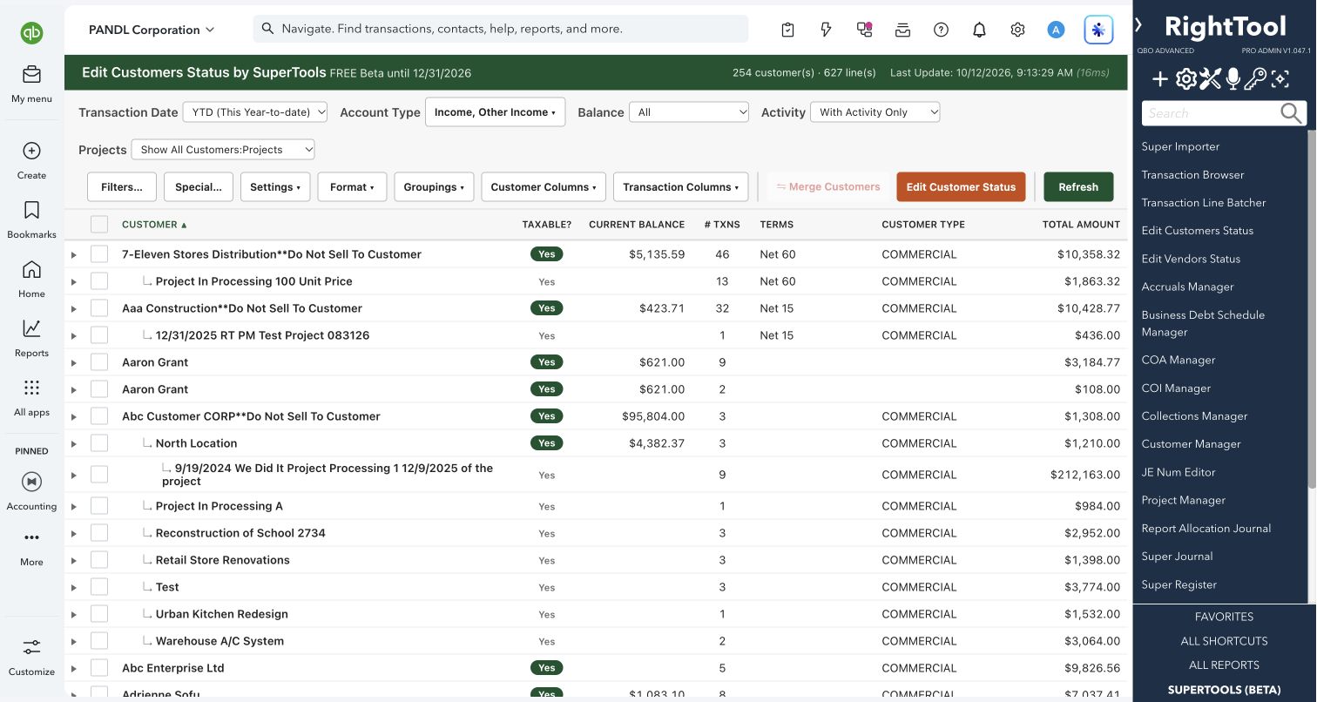
Task: Open pinned Accounting icon
Action: point(31,482)
